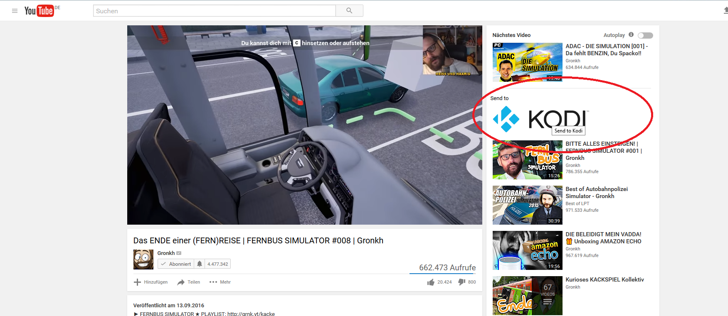Click the main video player

(x=304, y=125)
